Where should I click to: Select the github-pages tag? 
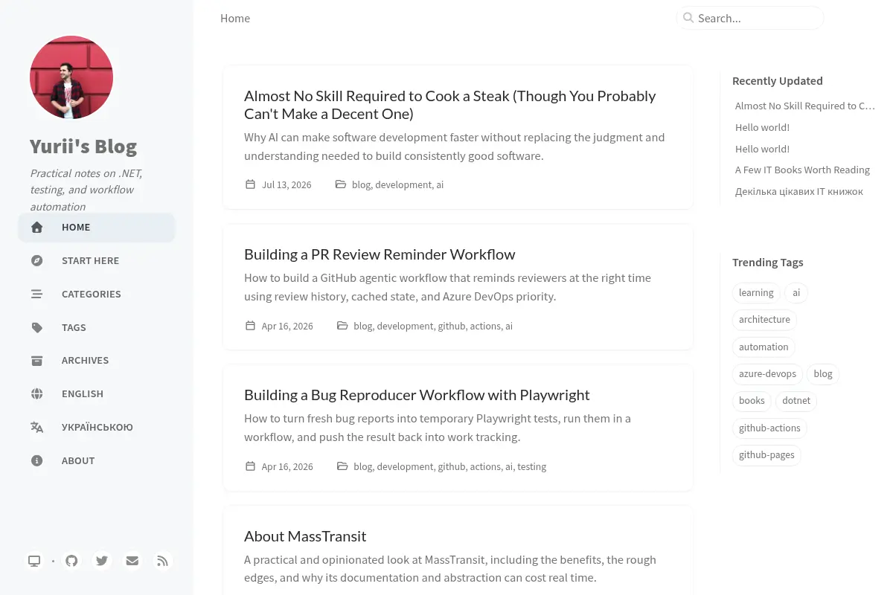[x=766, y=454]
